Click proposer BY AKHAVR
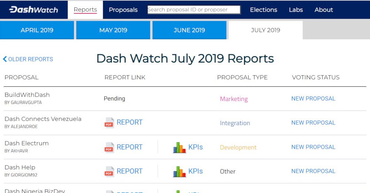The height and width of the screenshot is (193, 370). [16, 151]
